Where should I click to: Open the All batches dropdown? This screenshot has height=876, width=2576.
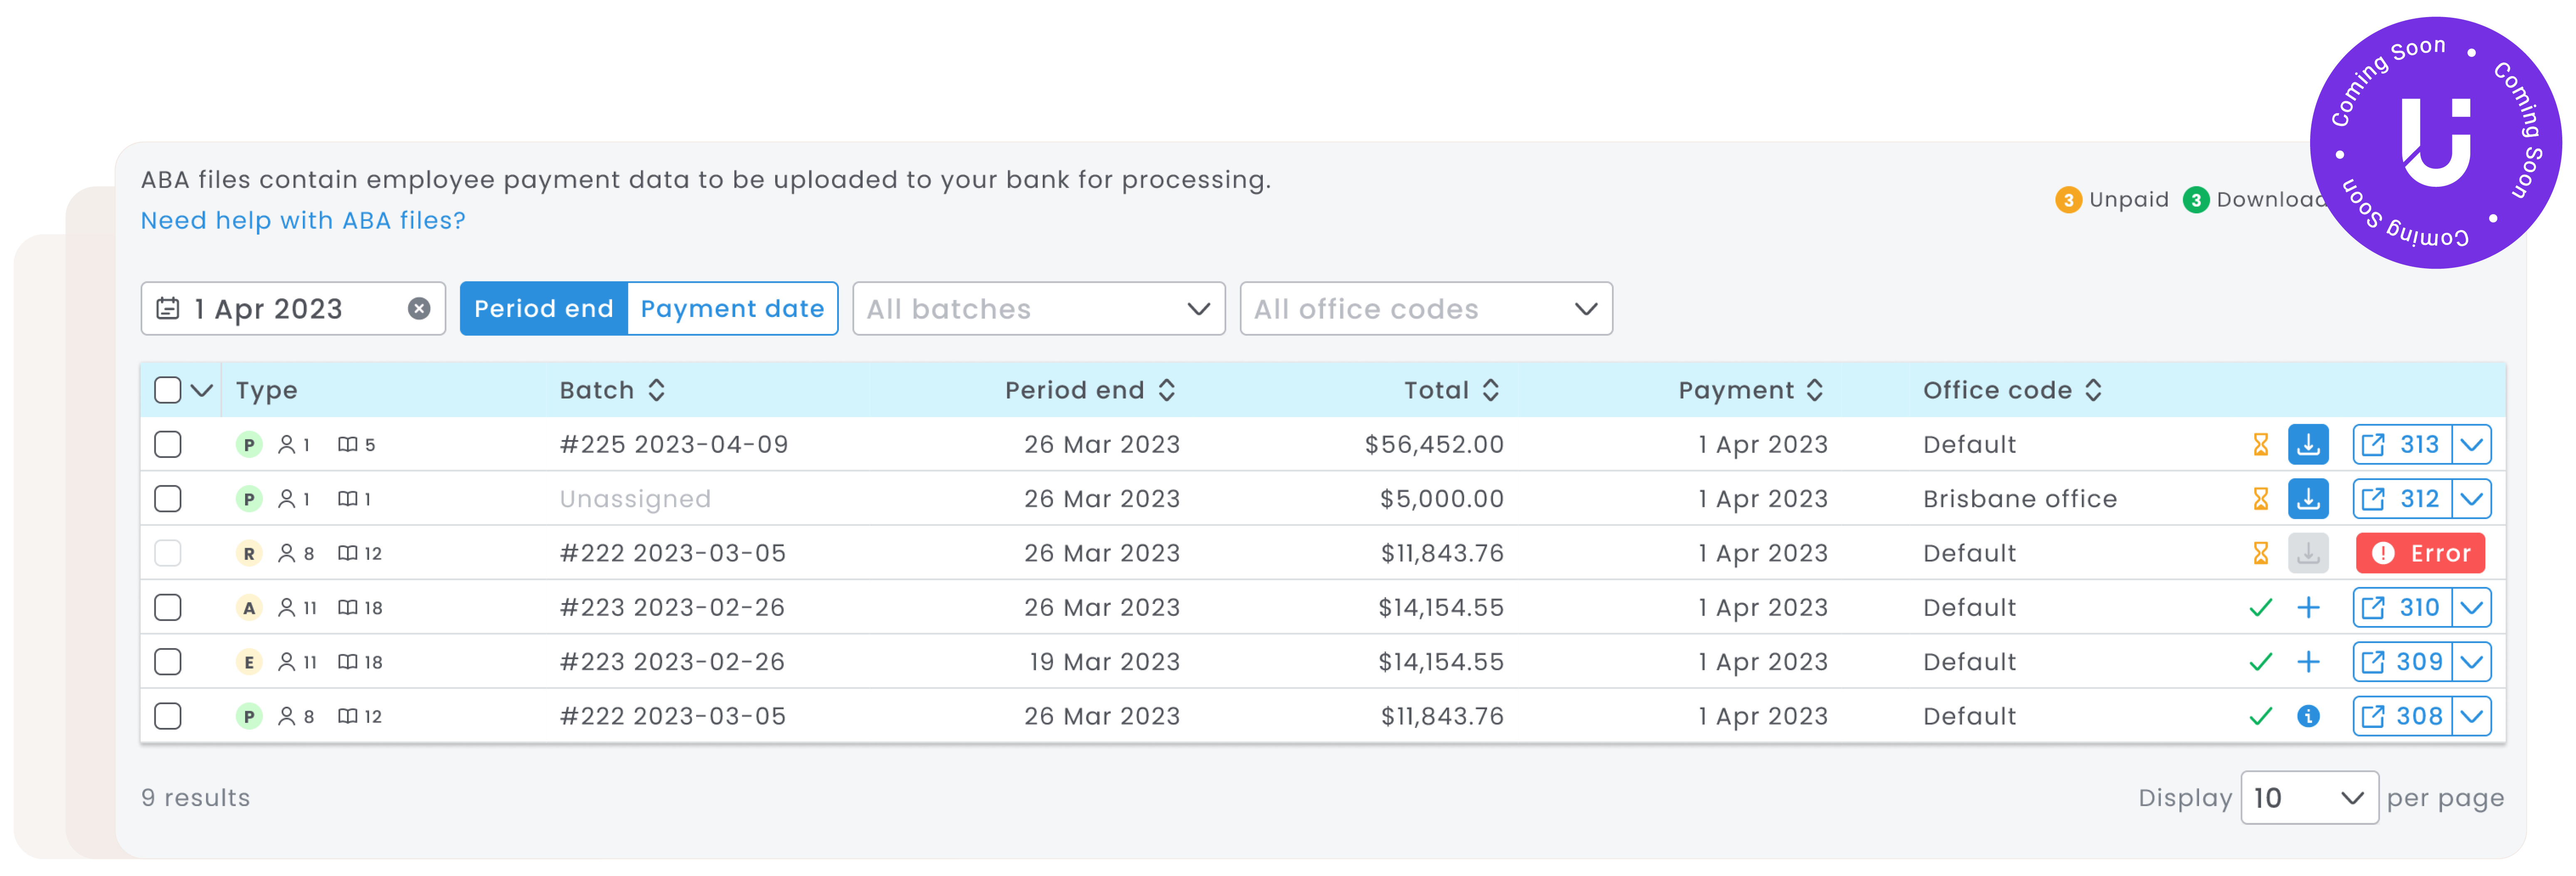1038,309
